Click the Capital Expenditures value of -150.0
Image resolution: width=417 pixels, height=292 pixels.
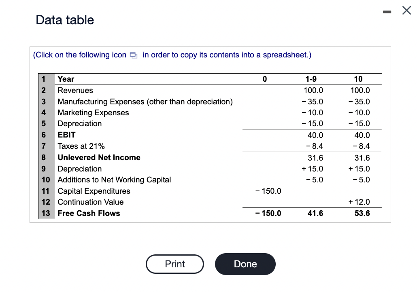click(x=269, y=190)
